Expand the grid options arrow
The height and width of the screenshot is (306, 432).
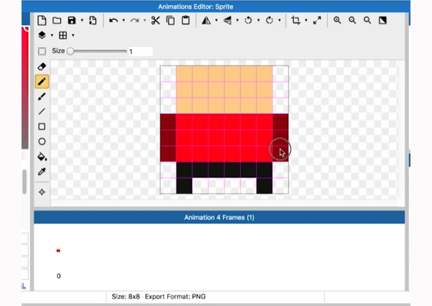point(73,35)
